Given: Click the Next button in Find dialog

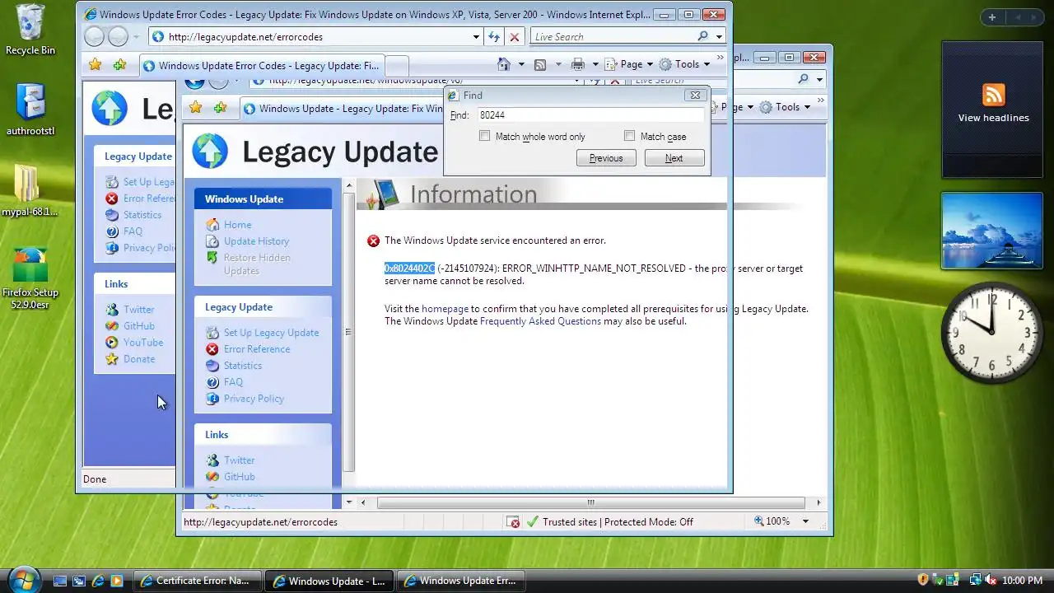Looking at the screenshot, I should click(674, 158).
